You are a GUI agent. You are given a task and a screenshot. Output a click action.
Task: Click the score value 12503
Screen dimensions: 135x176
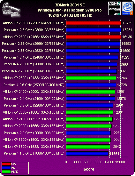coord(117,126)
